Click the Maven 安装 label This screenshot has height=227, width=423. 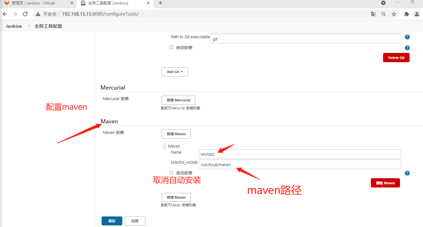pyautogui.click(x=113, y=132)
